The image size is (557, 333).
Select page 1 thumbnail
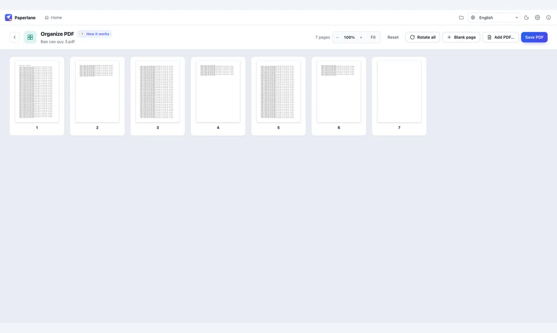click(37, 96)
